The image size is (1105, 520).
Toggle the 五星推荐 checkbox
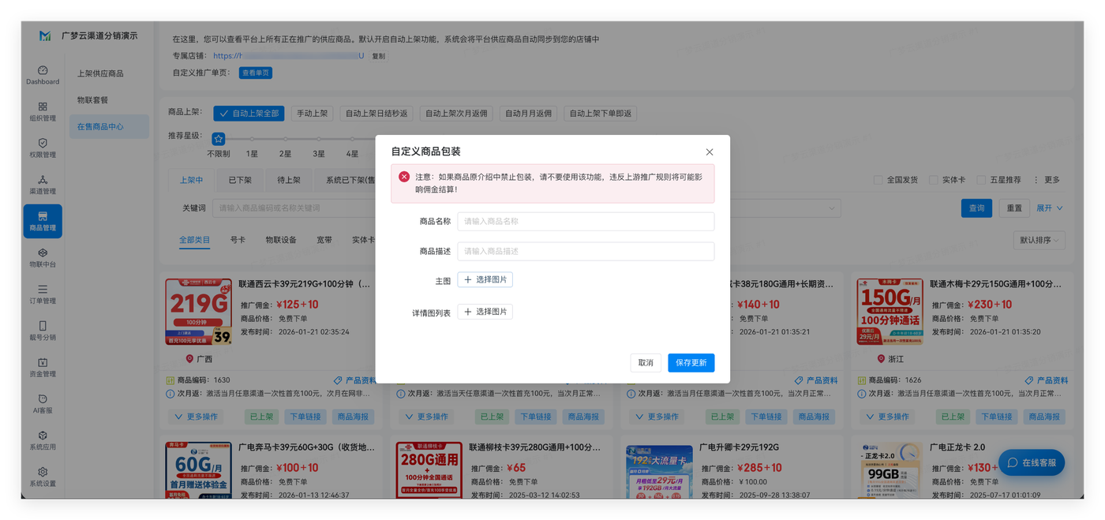[981, 180]
